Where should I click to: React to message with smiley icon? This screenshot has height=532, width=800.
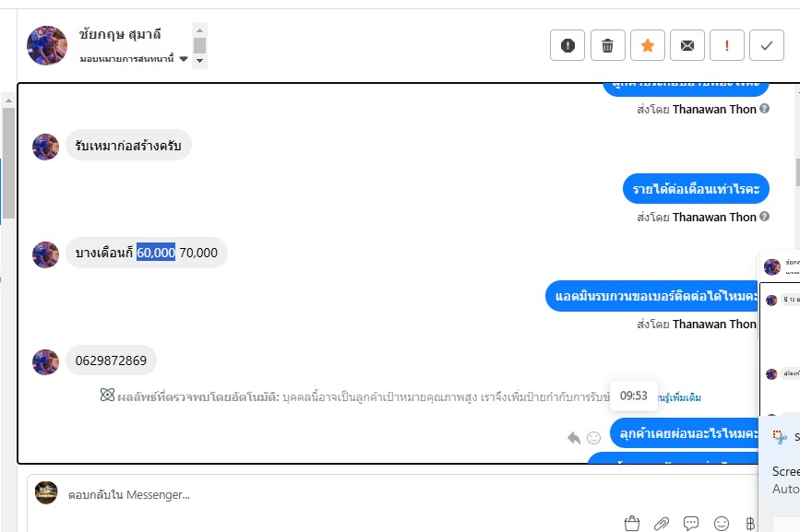pyautogui.click(x=593, y=438)
